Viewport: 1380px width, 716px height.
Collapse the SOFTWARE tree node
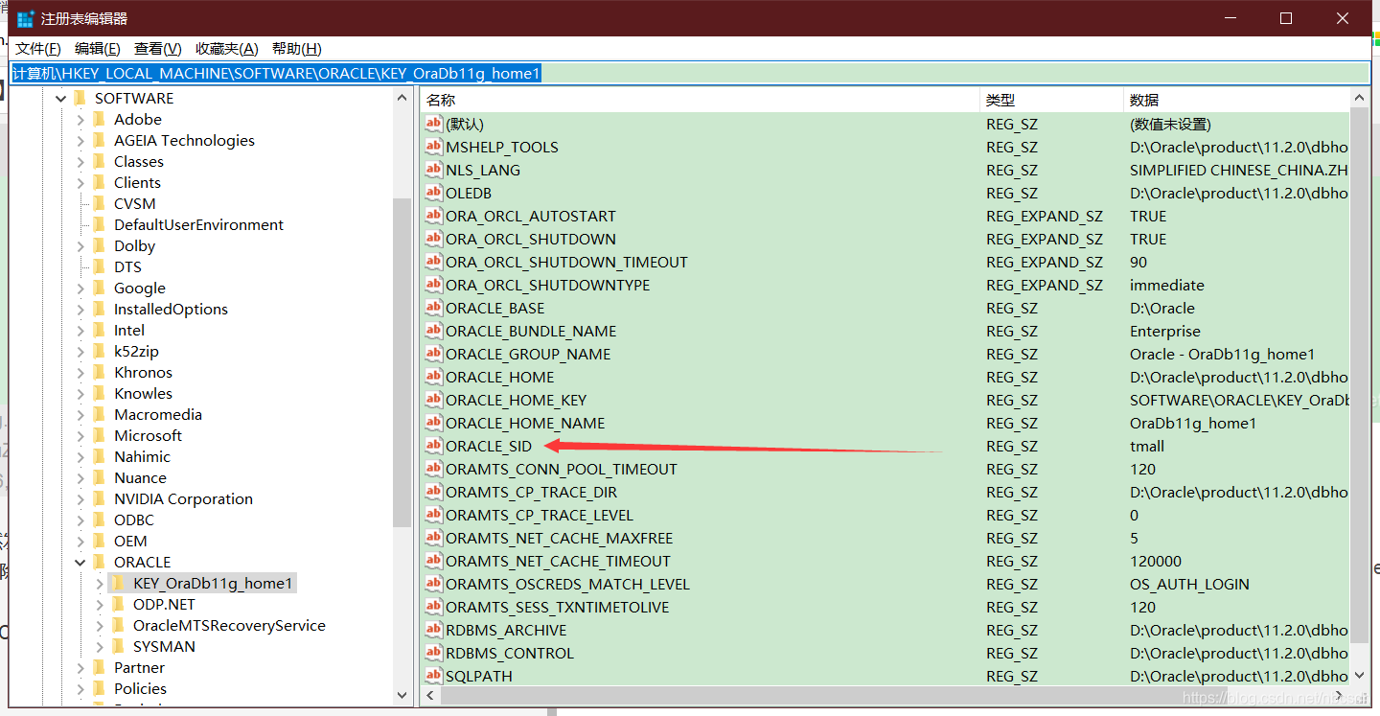click(61, 98)
